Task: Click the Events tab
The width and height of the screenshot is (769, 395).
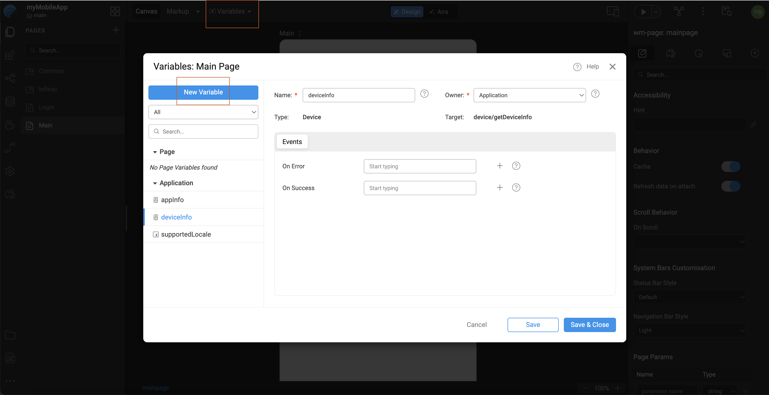Action: click(x=292, y=142)
